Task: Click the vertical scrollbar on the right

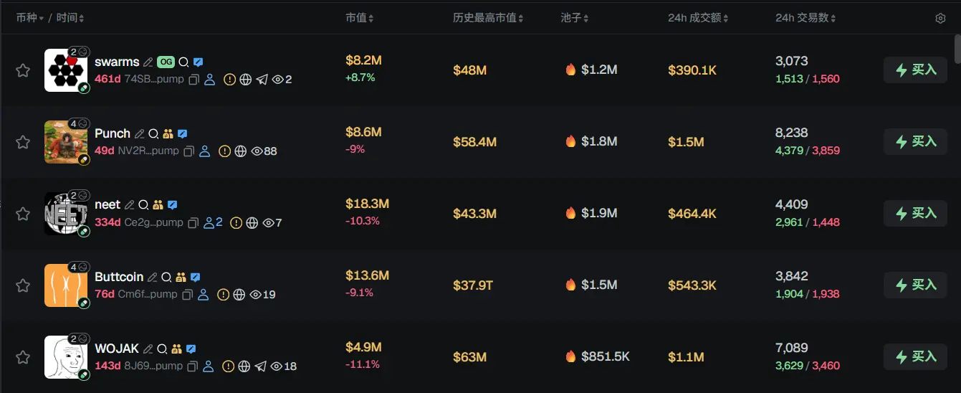Action: (x=957, y=49)
